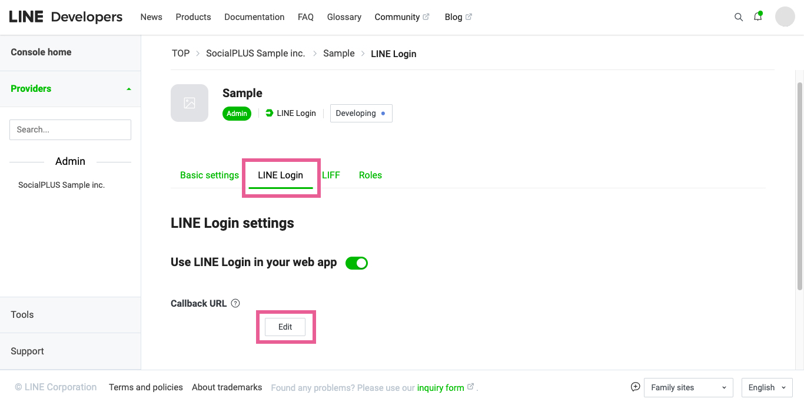
Task: Click the plus icon beside Family sites
Action: pos(635,387)
